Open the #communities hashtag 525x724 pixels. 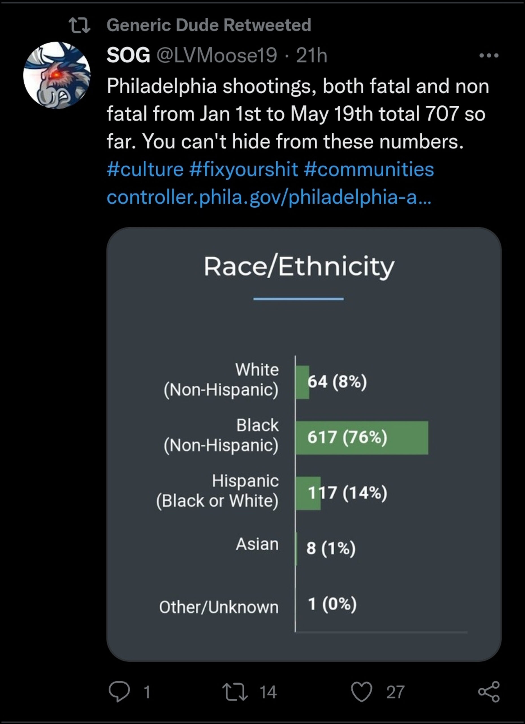(x=369, y=169)
